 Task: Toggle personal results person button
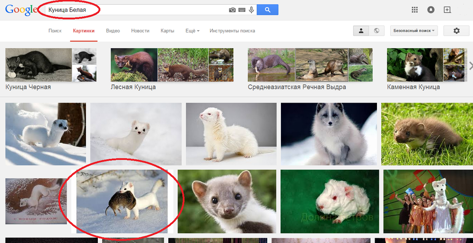[x=361, y=31]
